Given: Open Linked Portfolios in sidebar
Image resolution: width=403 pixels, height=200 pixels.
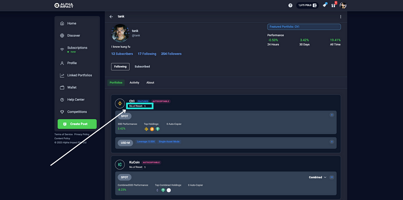Looking at the screenshot, I should pos(79,75).
